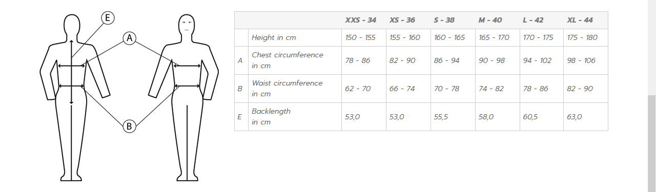Select the M - 40 size header
Viewport: 656px width, 192px height.
[x=490, y=20]
